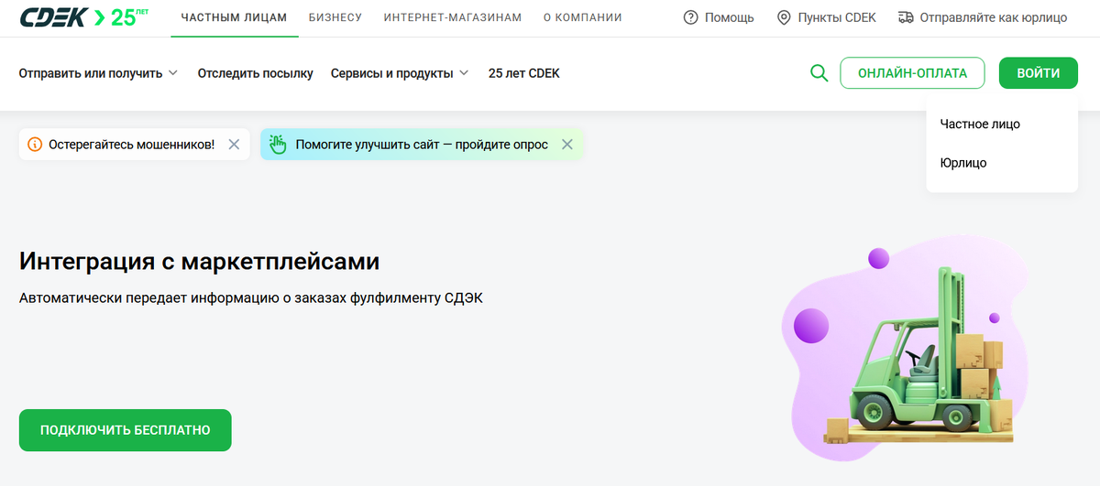
Task: Click 'Подключить бесплатно' button
Action: [x=126, y=430]
